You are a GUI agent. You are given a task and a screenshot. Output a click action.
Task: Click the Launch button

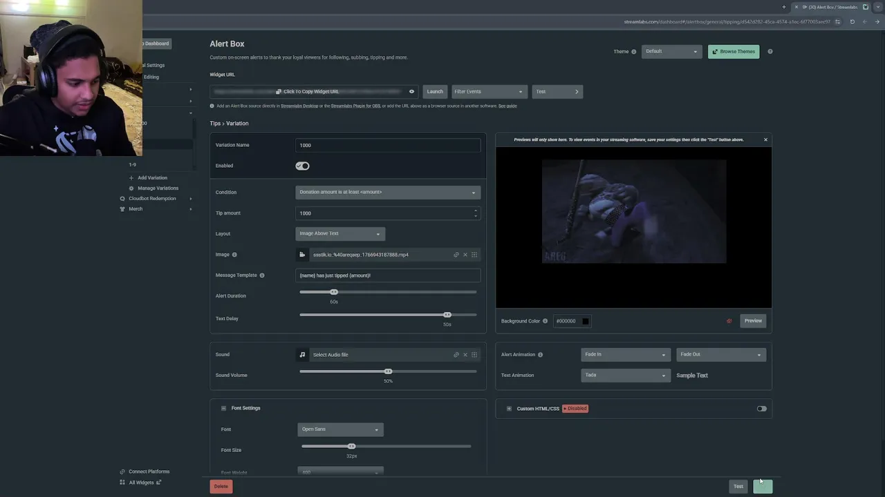click(x=435, y=92)
